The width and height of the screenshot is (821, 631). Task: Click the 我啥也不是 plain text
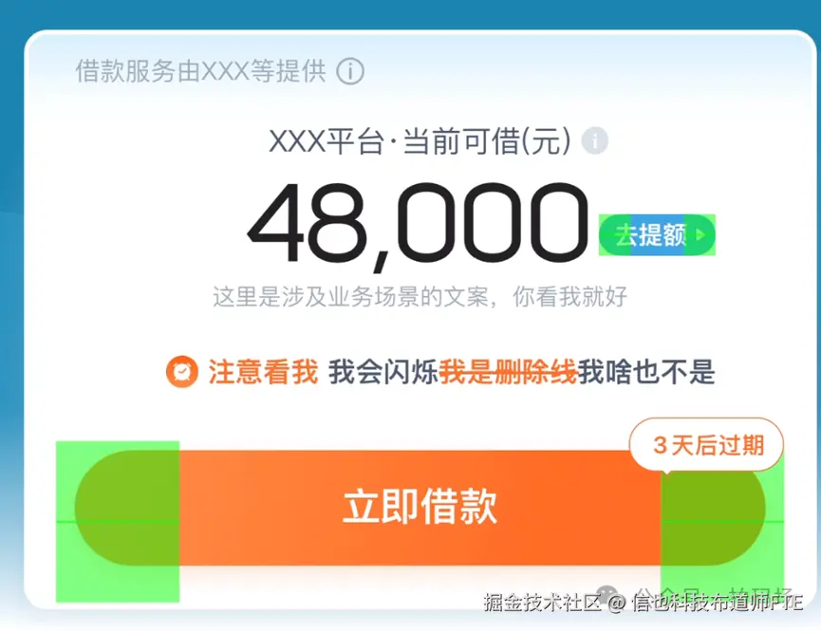pos(646,372)
